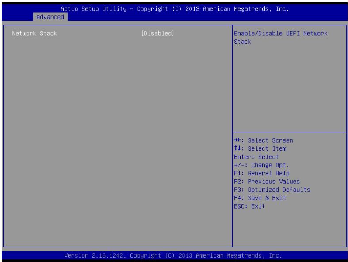Click F2: Previous Values
The height and width of the screenshot is (262, 348).
coord(267,182)
